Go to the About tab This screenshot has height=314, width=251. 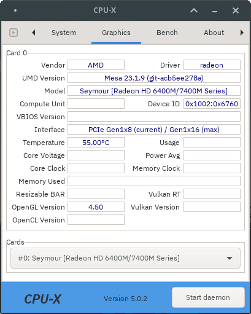pos(214,33)
